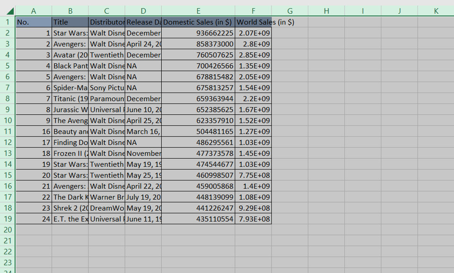Click cell with value 460998507
The width and height of the screenshot is (454, 273).
pos(198,175)
